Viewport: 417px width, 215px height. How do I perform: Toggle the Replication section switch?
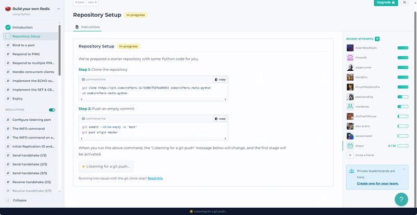pyautogui.click(x=52, y=110)
